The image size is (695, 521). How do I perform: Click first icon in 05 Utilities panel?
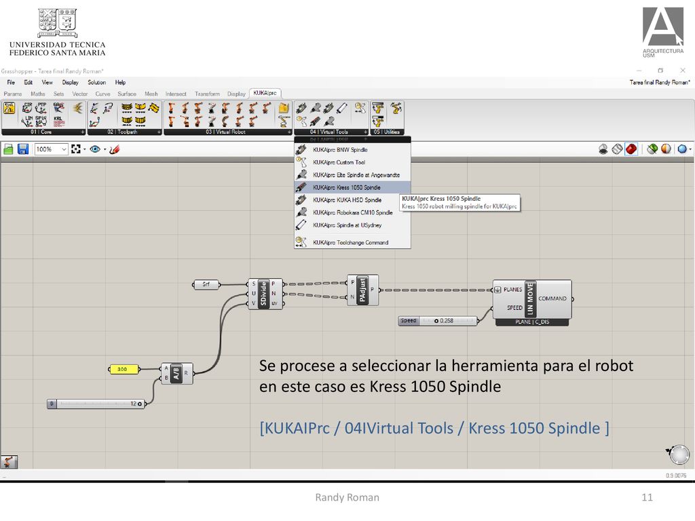point(377,108)
